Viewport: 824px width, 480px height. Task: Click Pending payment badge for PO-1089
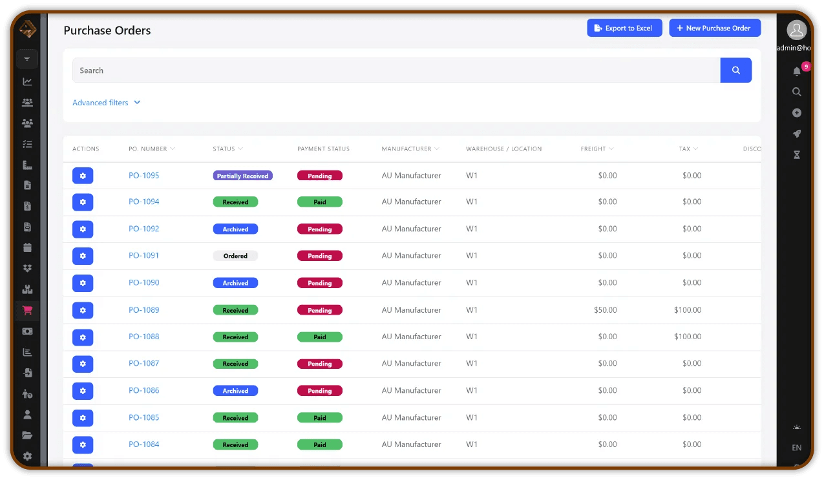(320, 310)
